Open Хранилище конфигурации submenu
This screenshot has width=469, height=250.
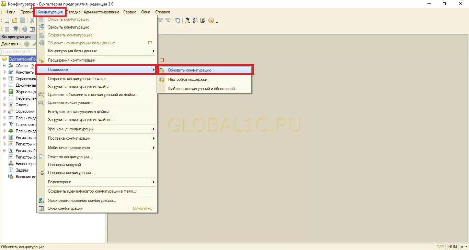(x=97, y=129)
